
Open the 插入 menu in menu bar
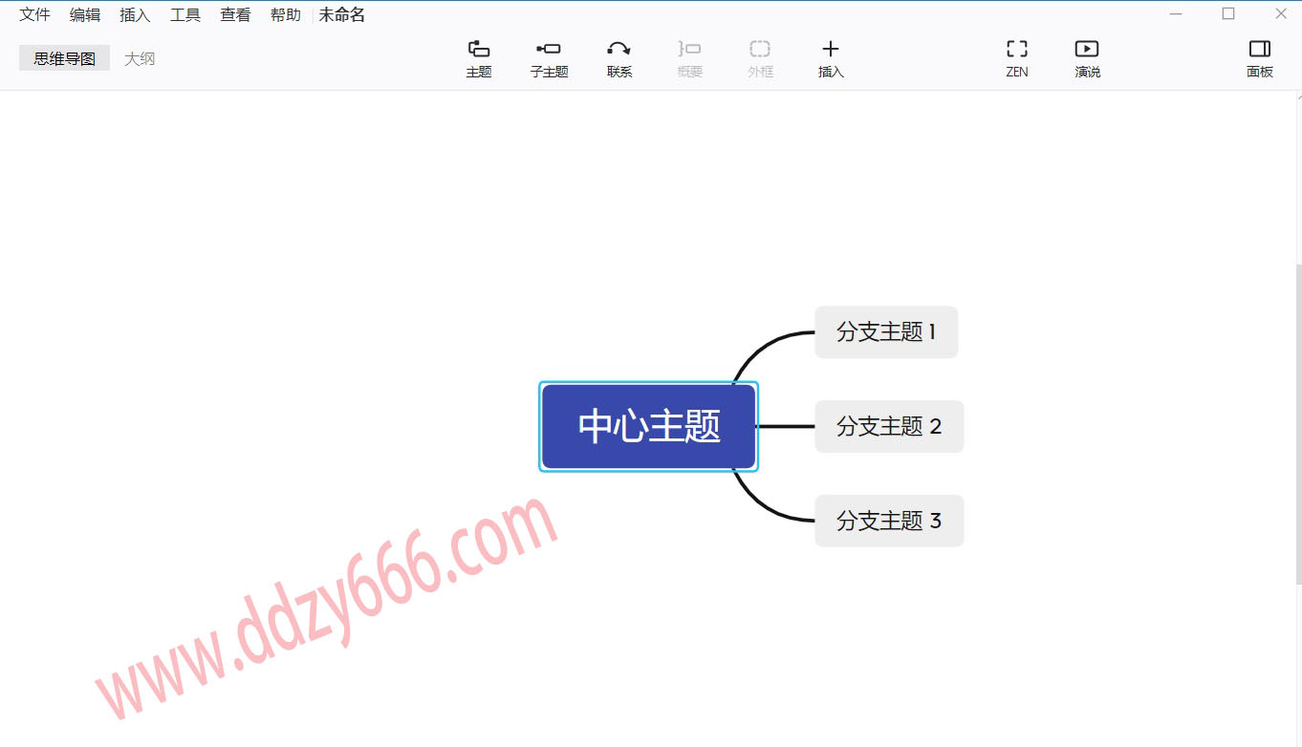pos(135,15)
